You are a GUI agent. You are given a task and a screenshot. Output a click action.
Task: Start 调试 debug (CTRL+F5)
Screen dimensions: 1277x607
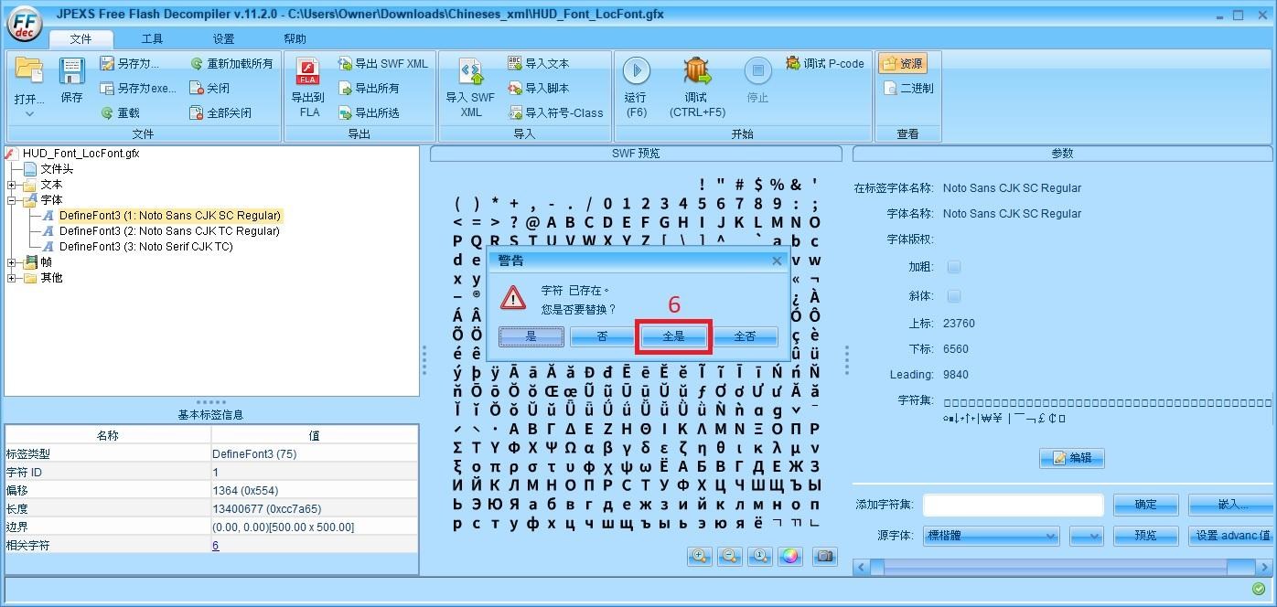(697, 88)
